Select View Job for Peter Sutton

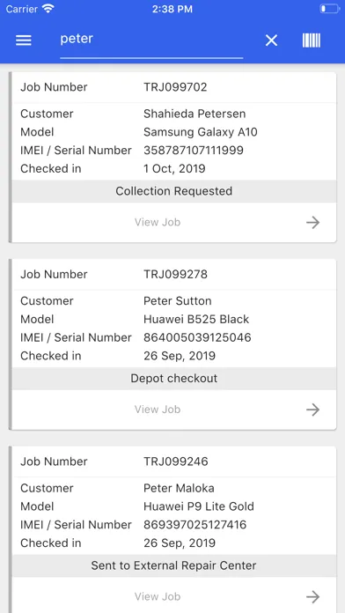coord(158,410)
